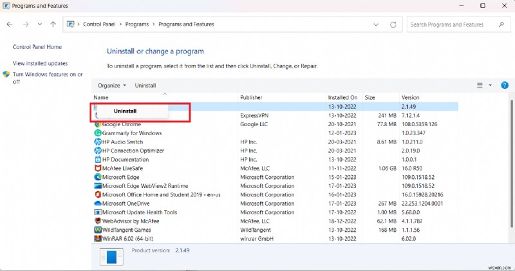The image size is (515, 271).
Task: Open Turn Windows features on or off
Action: click(x=48, y=78)
